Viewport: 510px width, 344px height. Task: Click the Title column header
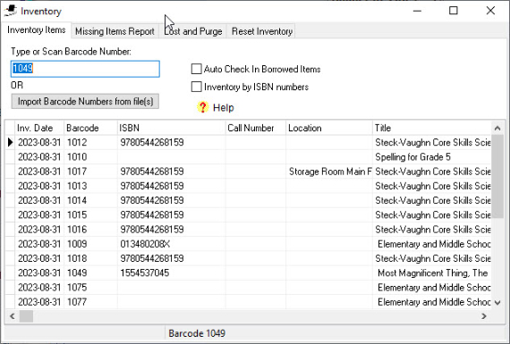(431, 128)
